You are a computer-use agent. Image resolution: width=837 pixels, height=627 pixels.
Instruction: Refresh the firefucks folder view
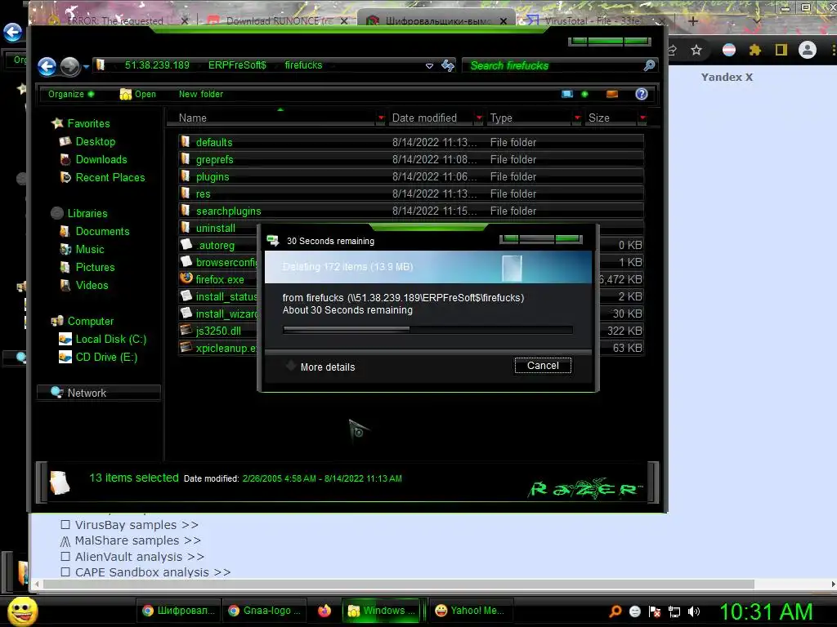(x=448, y=65)
